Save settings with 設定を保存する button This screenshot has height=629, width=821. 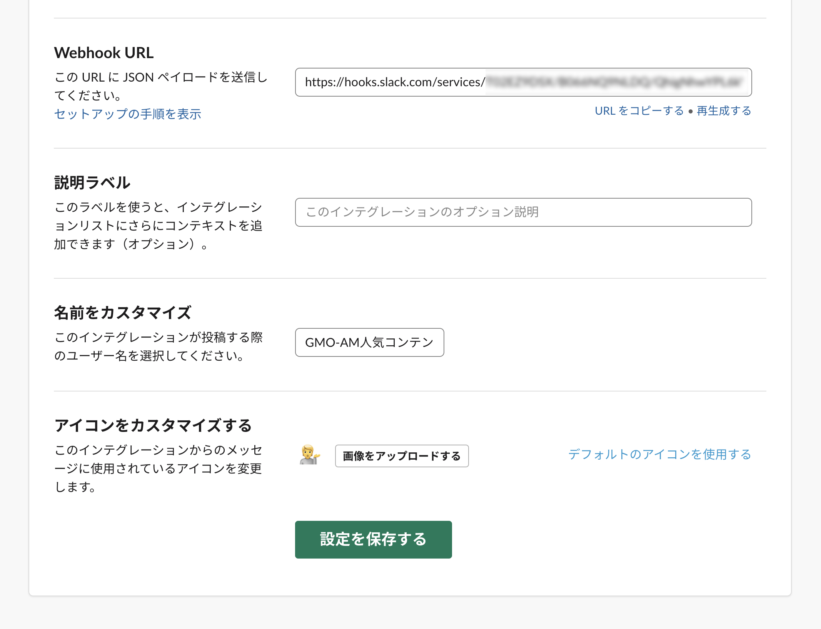tap(373, 539)
